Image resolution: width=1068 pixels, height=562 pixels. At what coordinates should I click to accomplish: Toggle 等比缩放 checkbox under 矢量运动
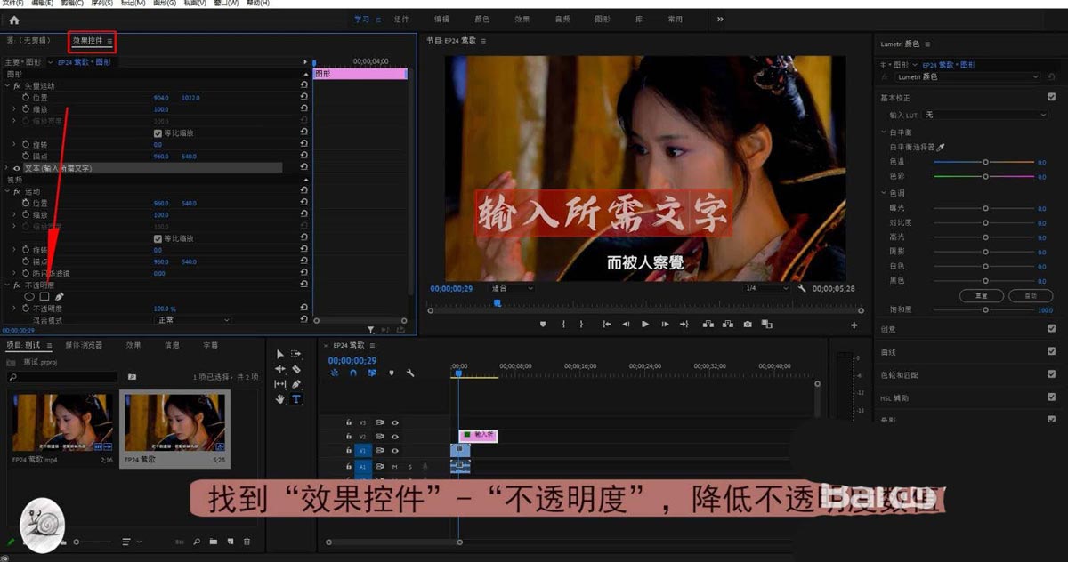pos(158,132)
